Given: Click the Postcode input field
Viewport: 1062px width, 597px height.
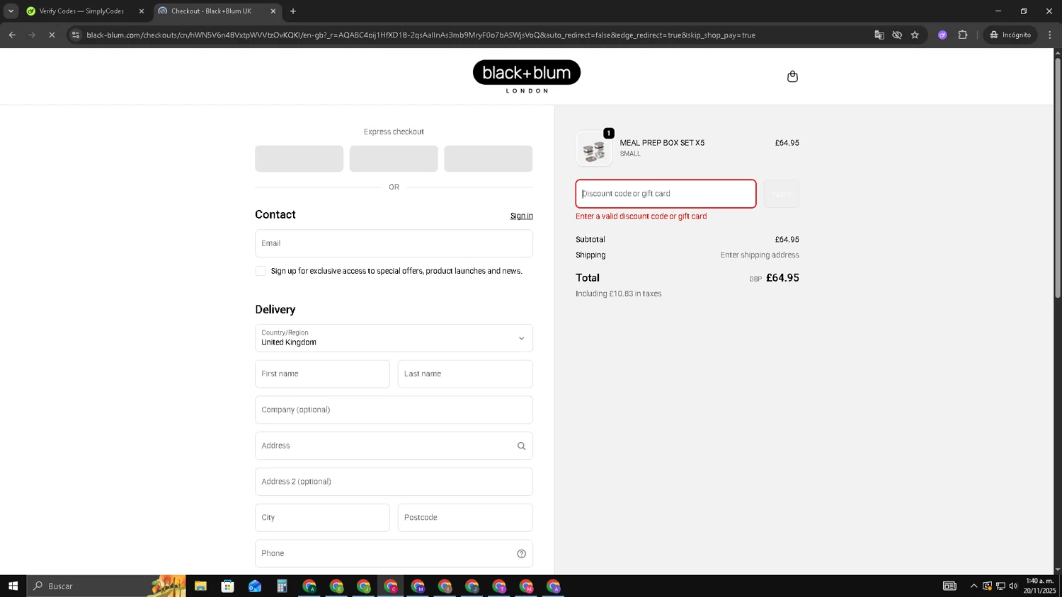Looking at the screenshot, I should [465, 518].
